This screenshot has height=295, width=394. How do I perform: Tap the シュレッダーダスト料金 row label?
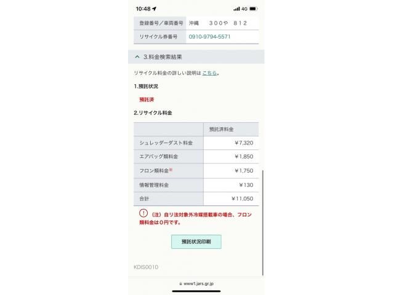click(x=166, y=143)
